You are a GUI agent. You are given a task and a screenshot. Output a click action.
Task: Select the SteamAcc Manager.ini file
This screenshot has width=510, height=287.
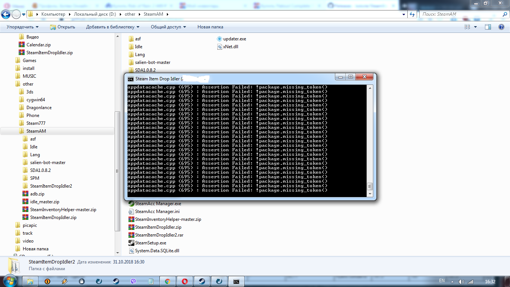point(154,212)
